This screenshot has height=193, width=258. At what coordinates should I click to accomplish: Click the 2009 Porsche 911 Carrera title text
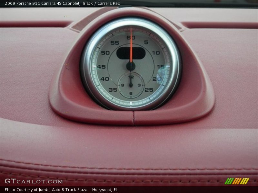41,4
